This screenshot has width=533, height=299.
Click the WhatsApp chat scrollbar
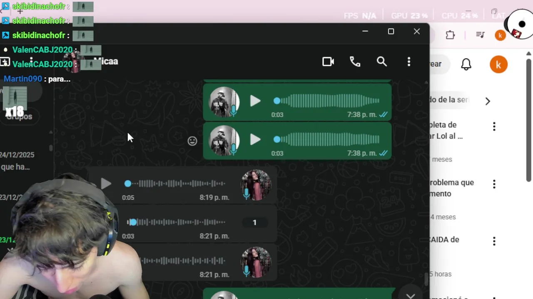pyautogui.click(x=426, y=279)
